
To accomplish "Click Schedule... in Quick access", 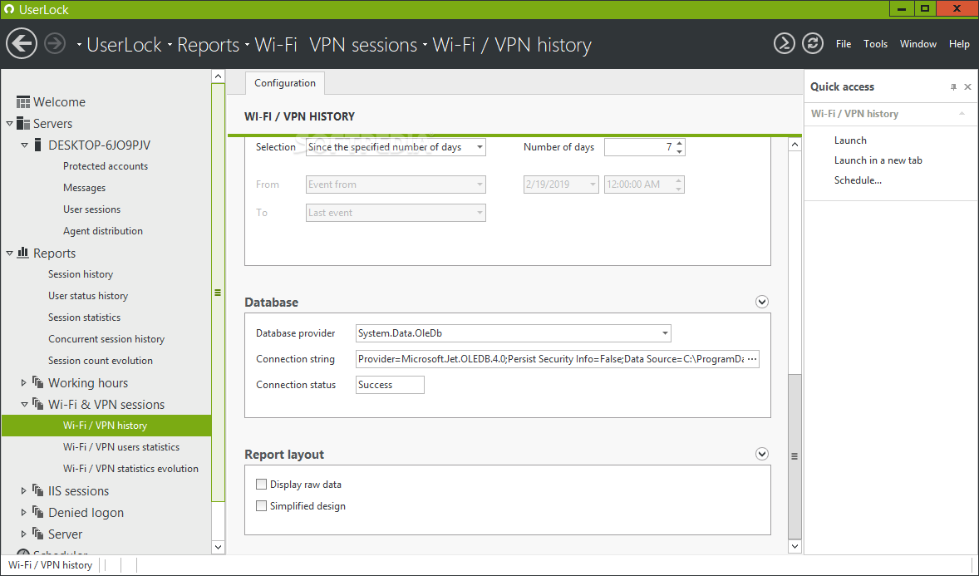I will click(858, 180).
